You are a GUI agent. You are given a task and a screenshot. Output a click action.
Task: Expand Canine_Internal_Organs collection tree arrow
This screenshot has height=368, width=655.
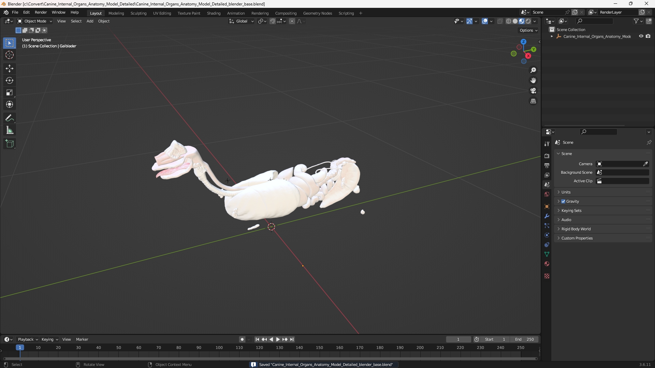[x=552, y=36]
